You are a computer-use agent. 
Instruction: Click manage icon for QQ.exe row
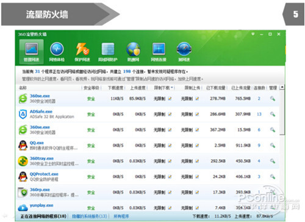[x=273, y=145]
